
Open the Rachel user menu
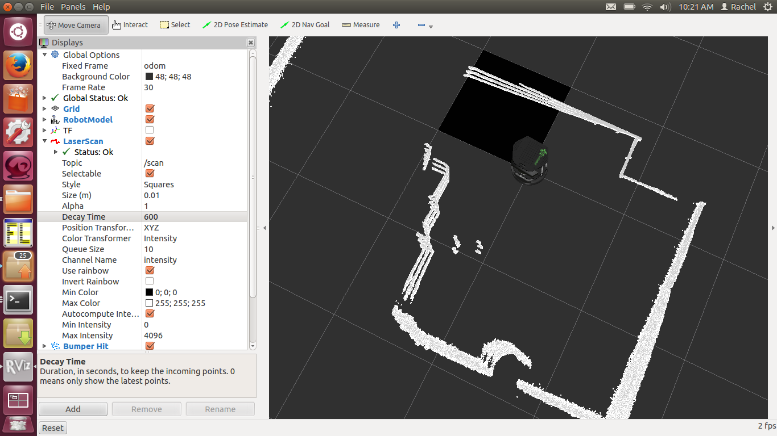(738, 7)
